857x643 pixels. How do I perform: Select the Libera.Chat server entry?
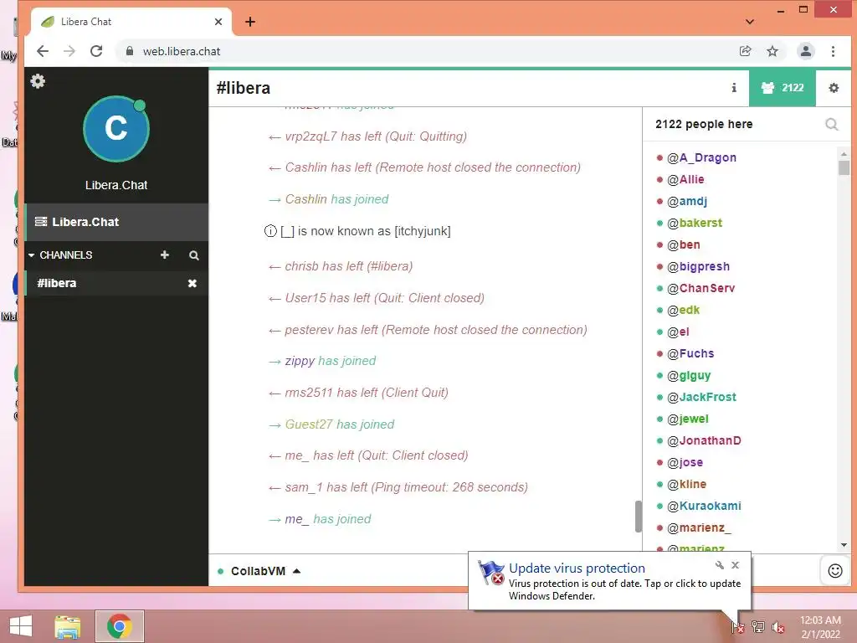(116, 222)
